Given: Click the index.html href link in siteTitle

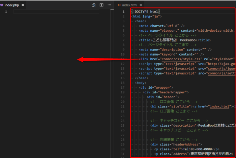Looking at the screenshot, I should click(219, 106).
